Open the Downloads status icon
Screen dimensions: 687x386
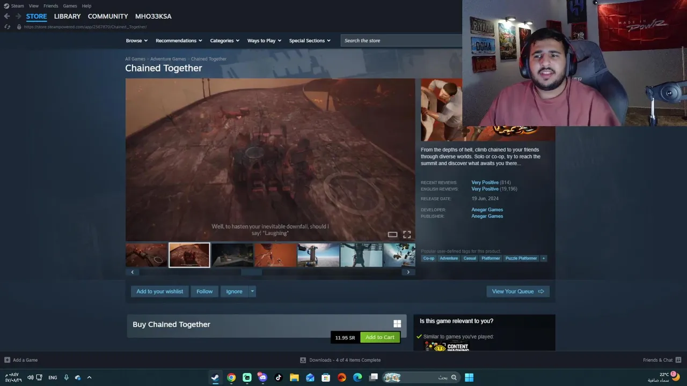click(303, 360)
